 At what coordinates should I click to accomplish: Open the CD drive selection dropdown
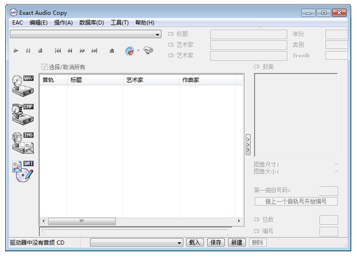click(85, 34)
